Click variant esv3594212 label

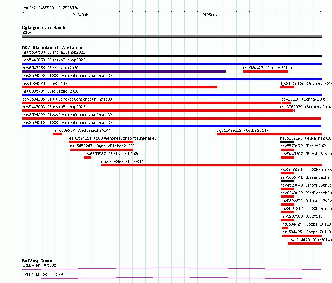tap(306, 209)
